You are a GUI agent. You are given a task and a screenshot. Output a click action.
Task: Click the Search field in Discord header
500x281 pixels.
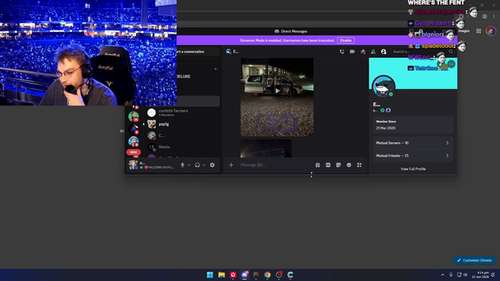point(423,52)
